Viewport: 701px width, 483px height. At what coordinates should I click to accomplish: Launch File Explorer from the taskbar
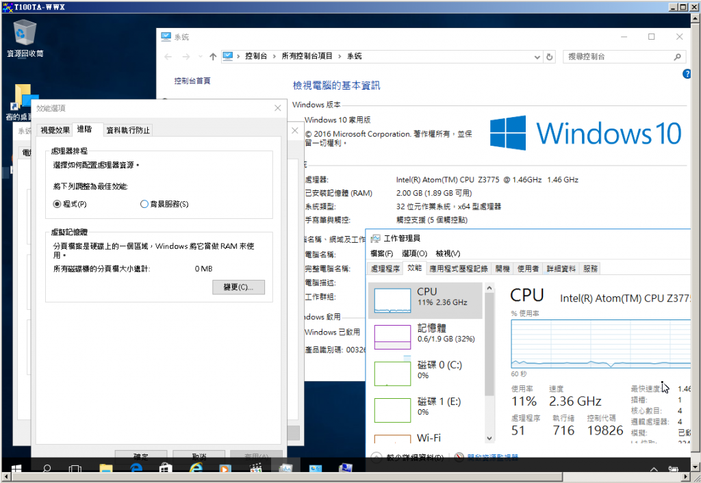106,469
